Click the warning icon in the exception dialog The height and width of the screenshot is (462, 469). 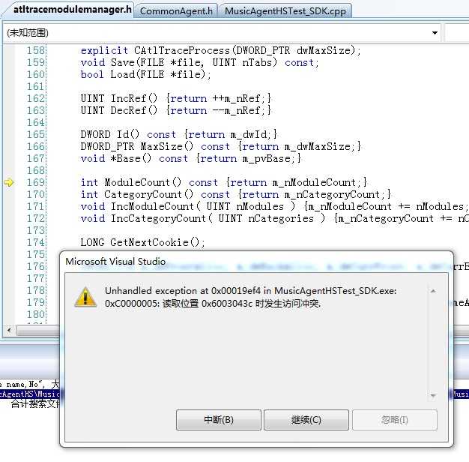85,297
